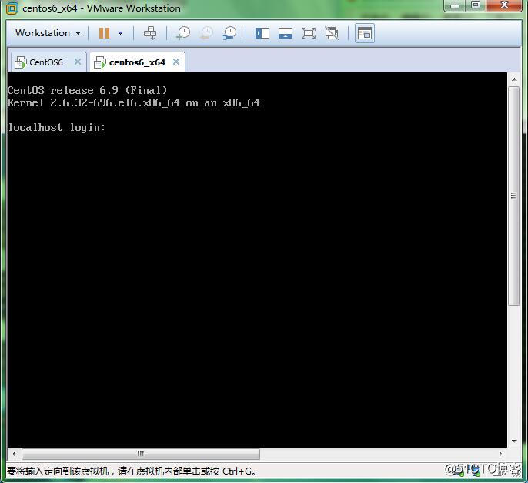Close the centos6_x64 tab
The width and height of the screenshot is (528, 483).
[x=176, y=62]
